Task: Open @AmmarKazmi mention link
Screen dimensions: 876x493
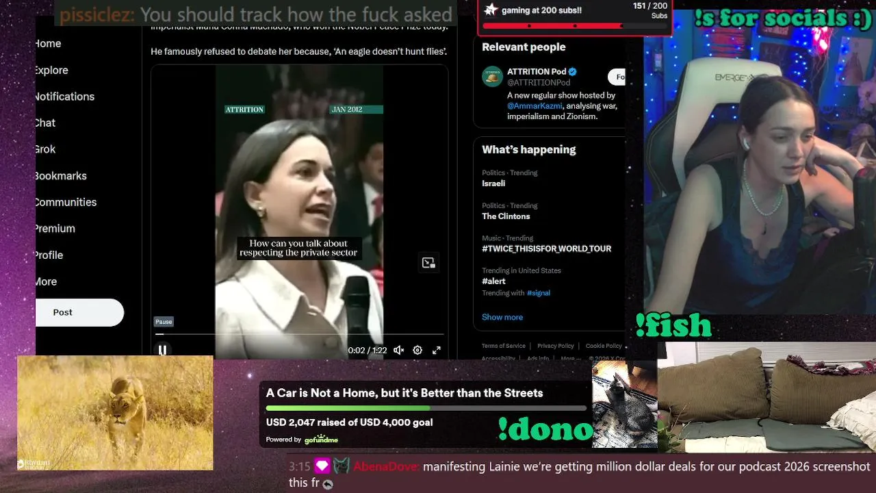Action: (534, 106)
